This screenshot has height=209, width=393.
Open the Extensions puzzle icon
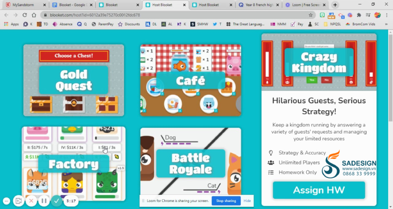click(x=359, y=15)
